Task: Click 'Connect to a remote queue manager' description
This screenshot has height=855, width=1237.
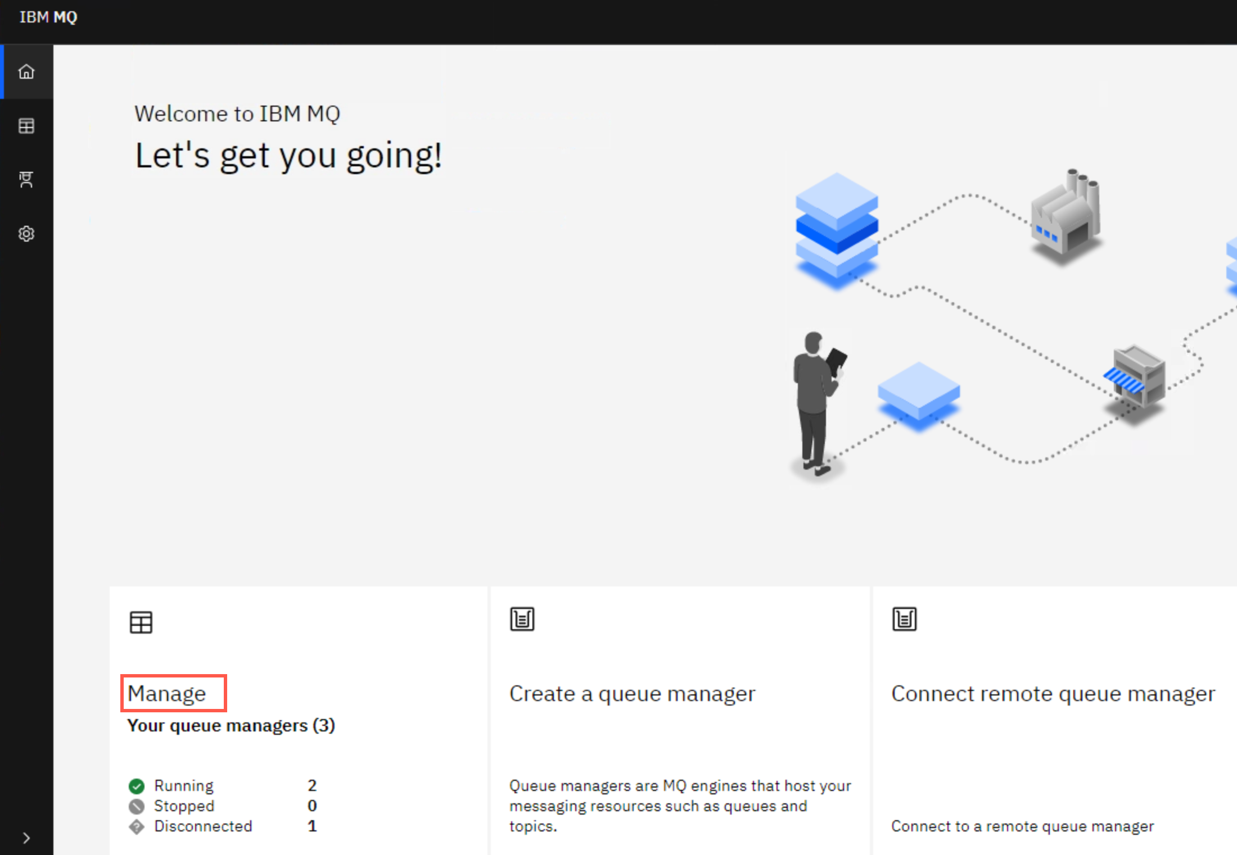Action: click(x=1023, y=826)
